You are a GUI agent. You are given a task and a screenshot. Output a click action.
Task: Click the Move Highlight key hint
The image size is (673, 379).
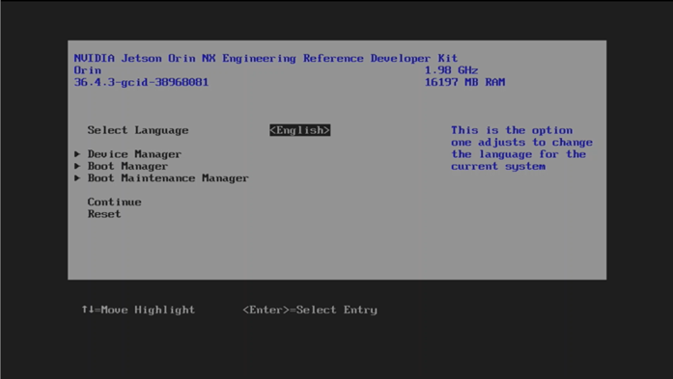[138, 310]
